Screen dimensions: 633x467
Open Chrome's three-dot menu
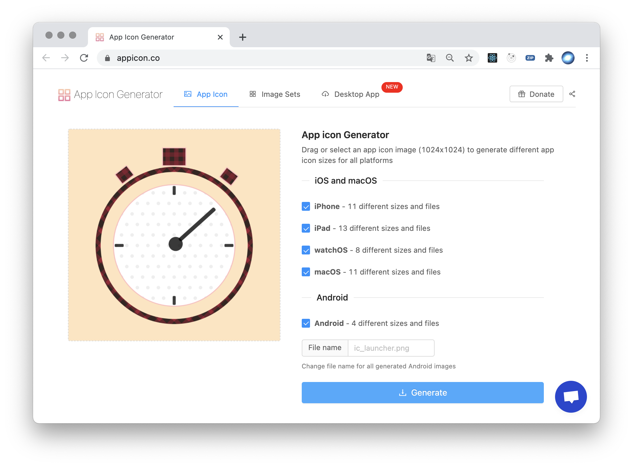(x=587, y=58)
